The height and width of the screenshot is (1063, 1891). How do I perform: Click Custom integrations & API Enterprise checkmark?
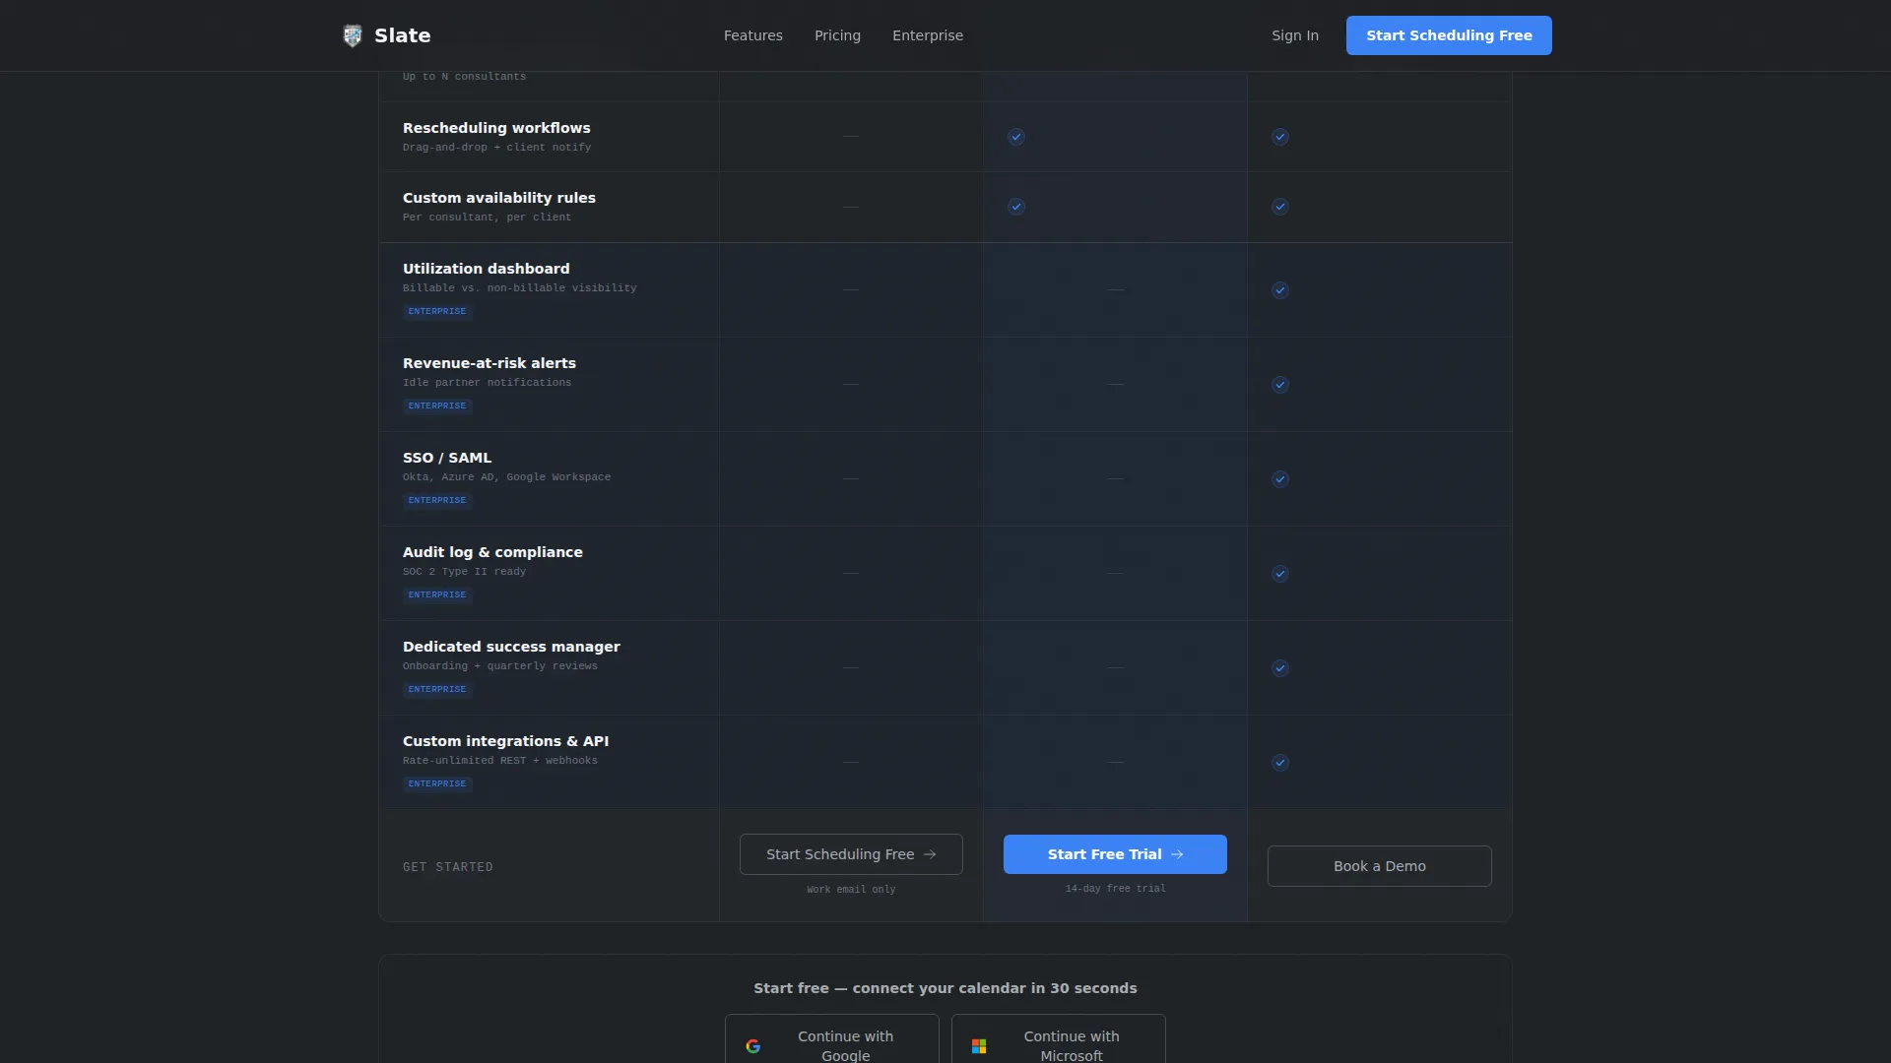point(1279,763)
